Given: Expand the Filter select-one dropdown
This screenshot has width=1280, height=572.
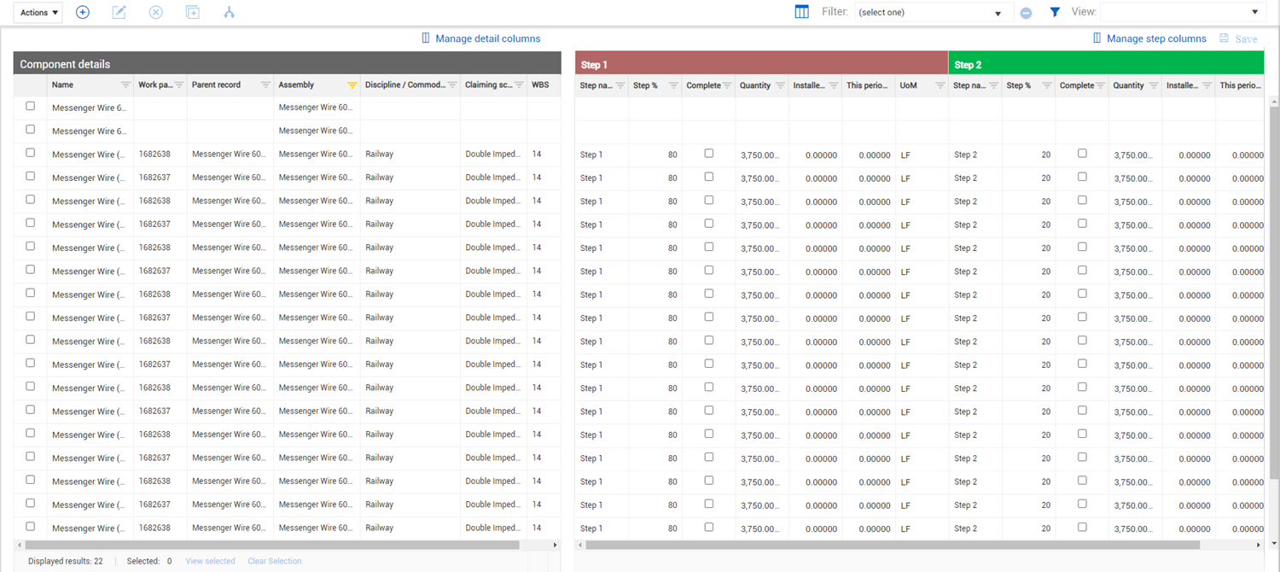Looking at the screenshot, I should pos(930,13).
